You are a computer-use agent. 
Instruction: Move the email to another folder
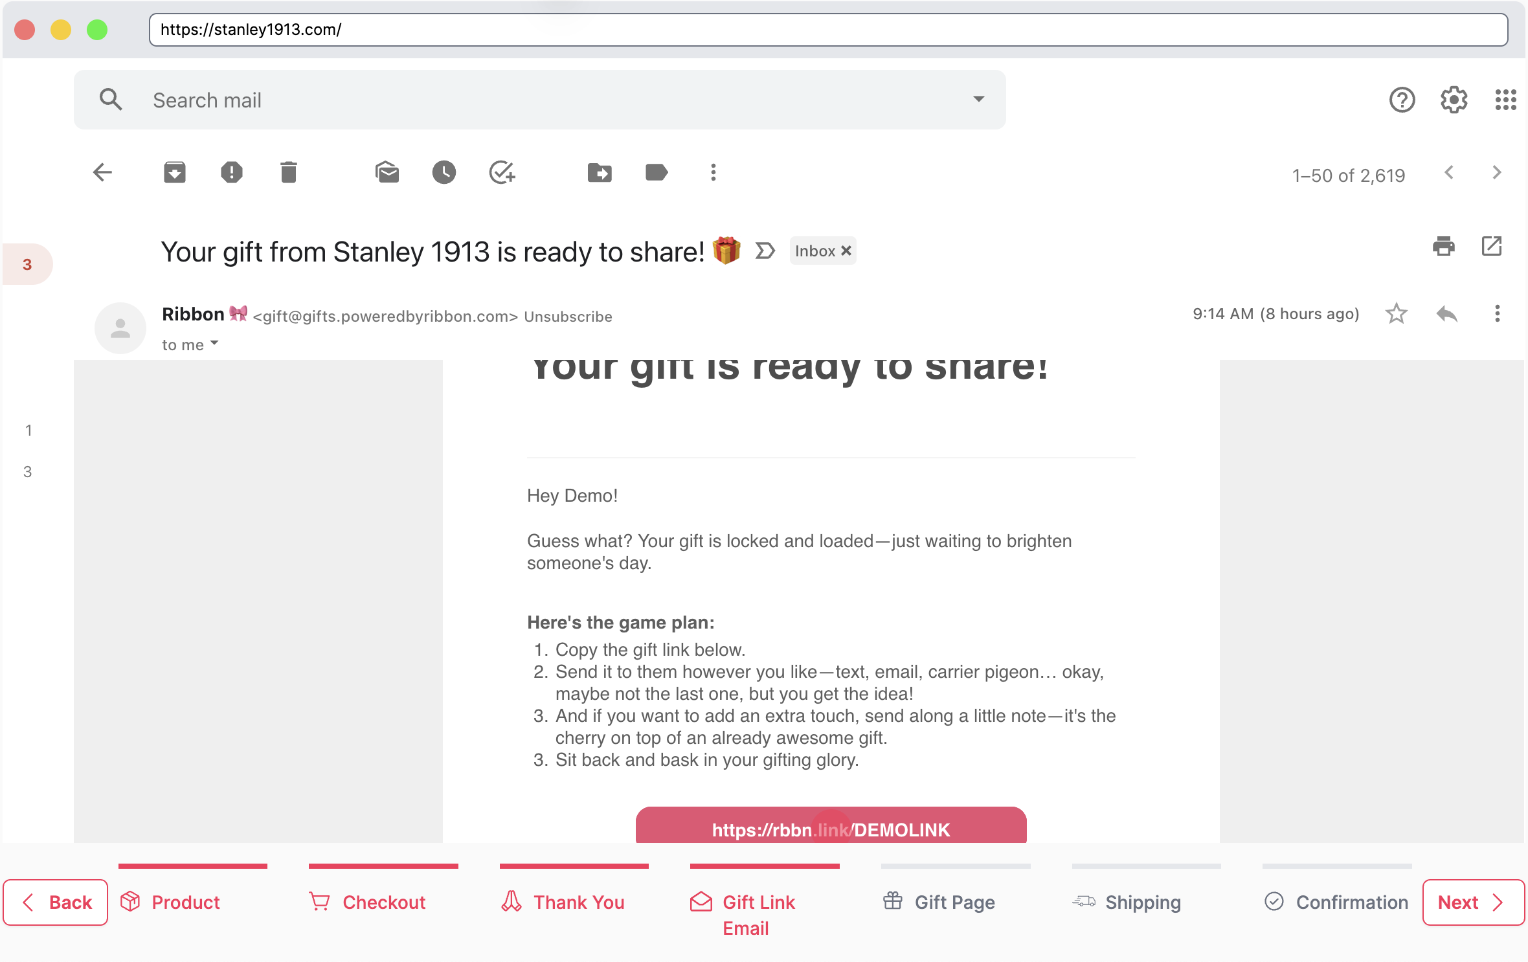pos(599,172)
